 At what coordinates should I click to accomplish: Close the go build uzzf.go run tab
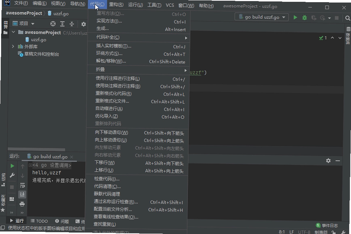tap(71, 157)
